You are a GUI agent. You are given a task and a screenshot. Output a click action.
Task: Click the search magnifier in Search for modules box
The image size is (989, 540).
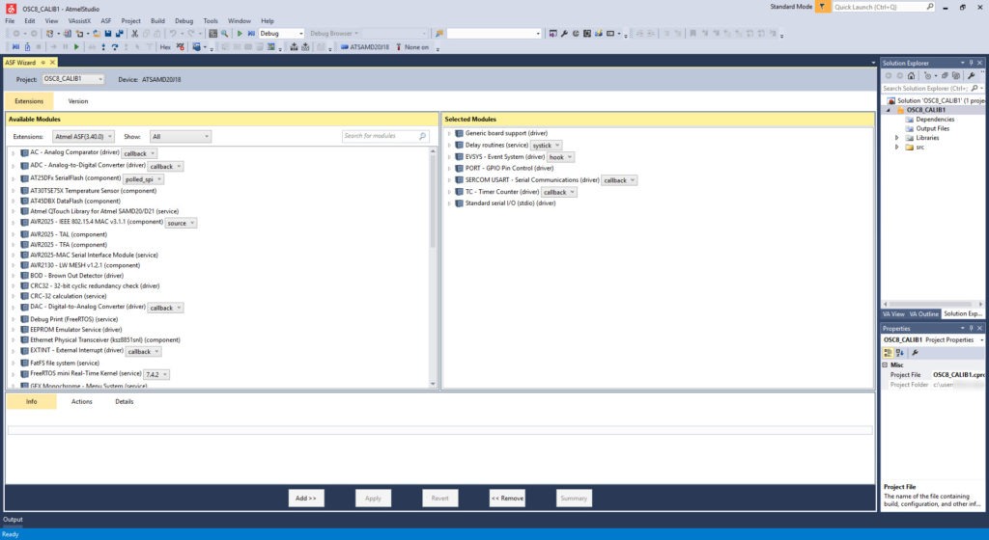coord(423,136)
